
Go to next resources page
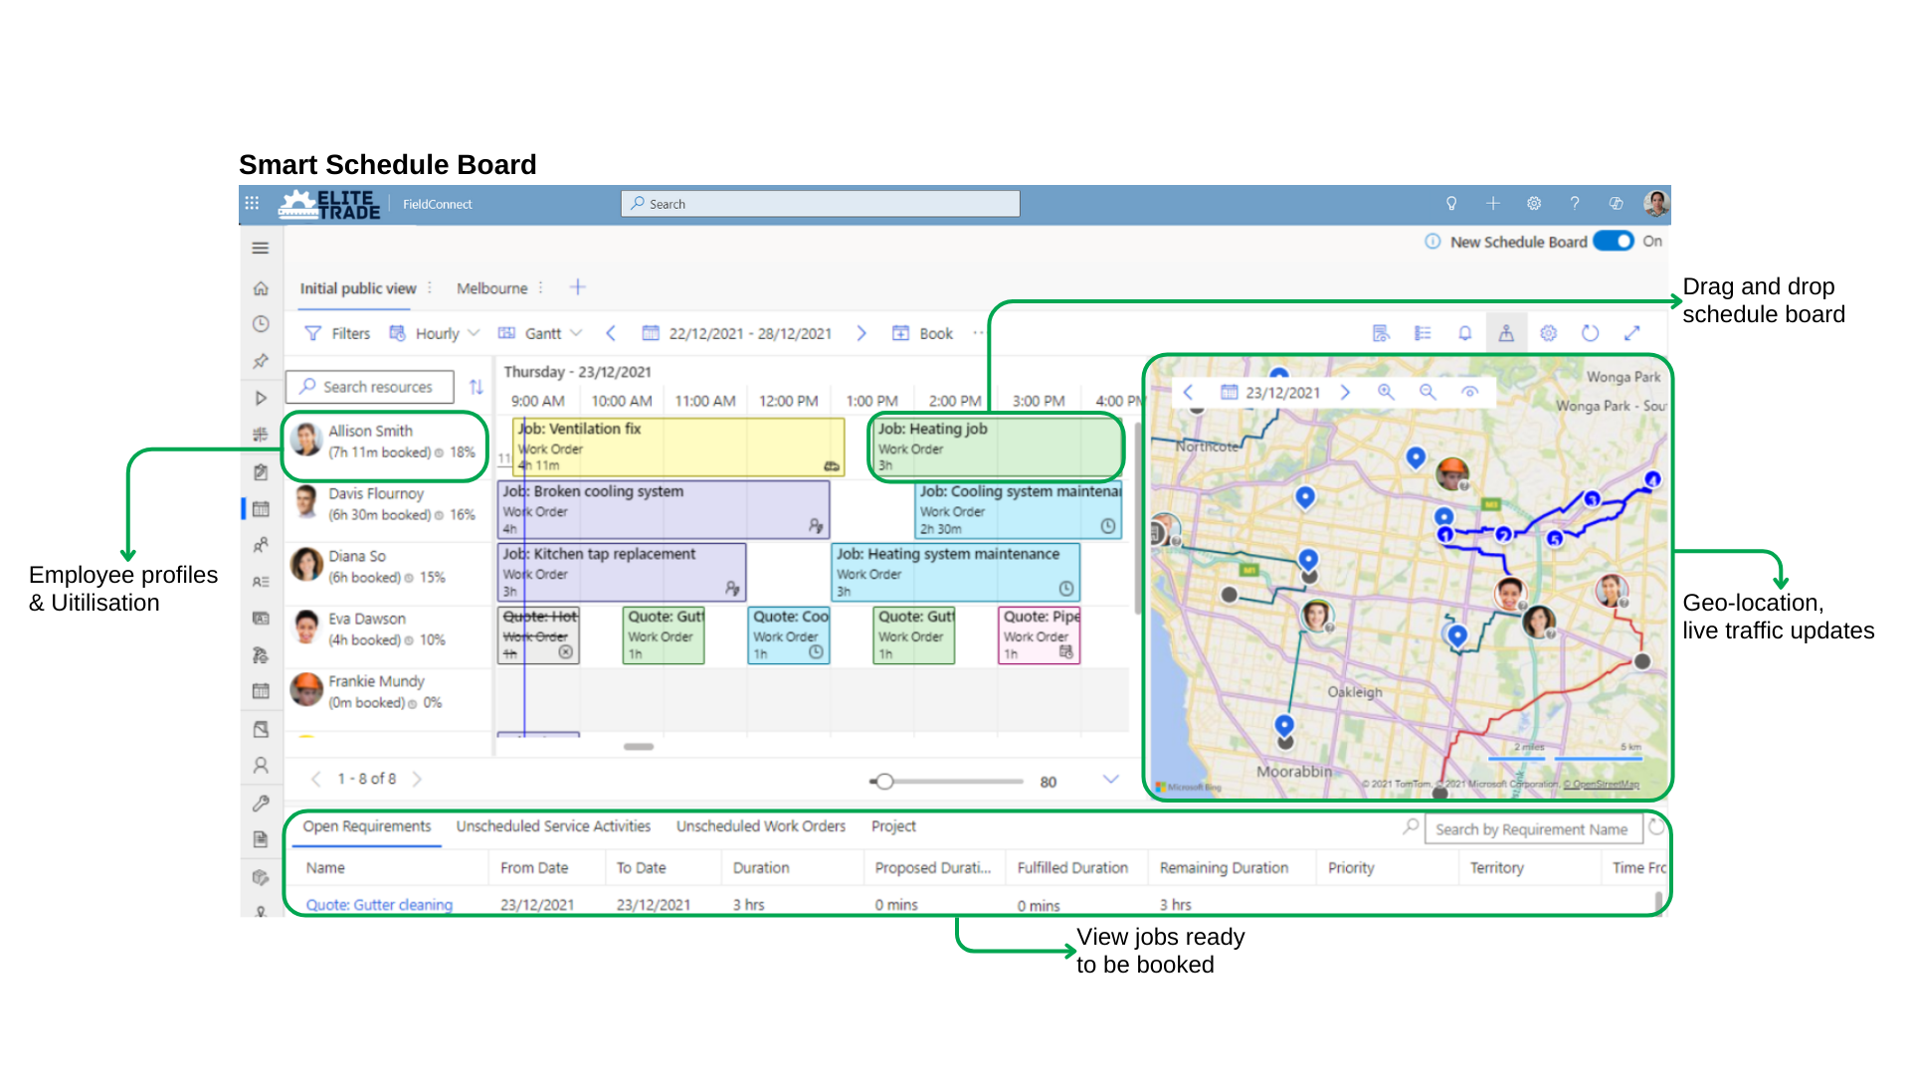point(417,779)
